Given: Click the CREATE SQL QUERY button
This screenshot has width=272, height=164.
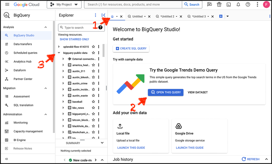Looking at the screenshot, I should (131, 48).
